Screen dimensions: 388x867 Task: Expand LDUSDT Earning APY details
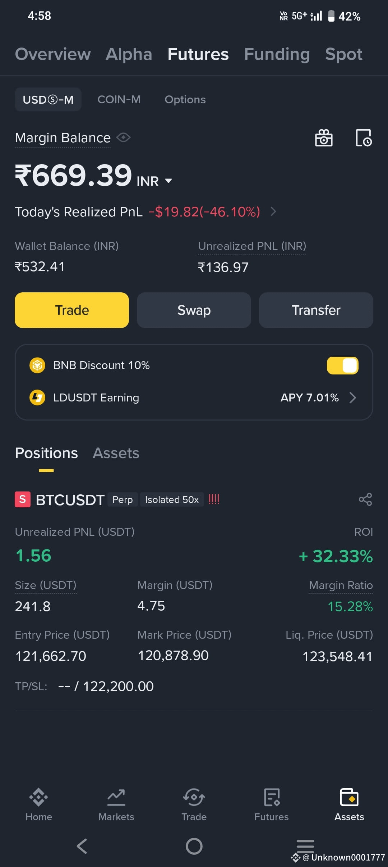(x=353, y=397)
